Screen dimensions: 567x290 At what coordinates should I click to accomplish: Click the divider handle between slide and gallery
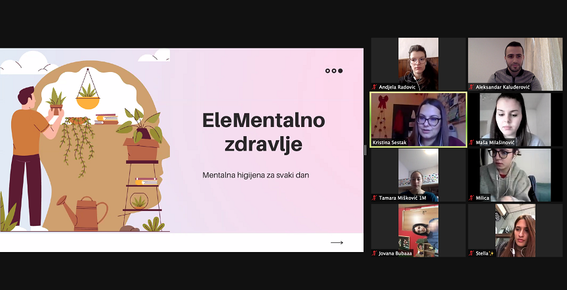[x=366, y=150]
